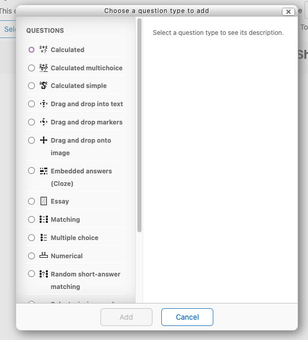Click the question list scrollbar

139,125
